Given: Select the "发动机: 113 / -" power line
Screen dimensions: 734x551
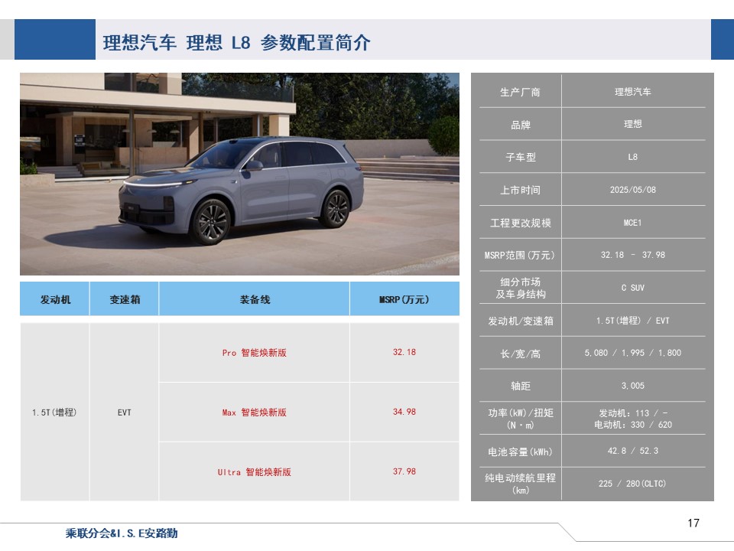Looking at the screenshot, I should tap(633, 413).
